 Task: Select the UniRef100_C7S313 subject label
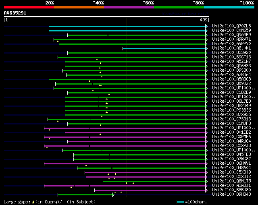coord(231,119)
